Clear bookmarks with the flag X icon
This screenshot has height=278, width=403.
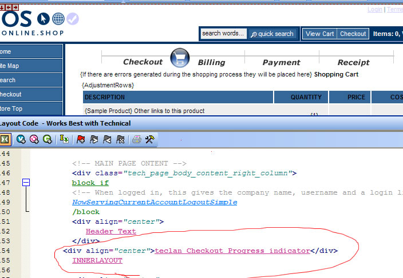click(120, 139)
